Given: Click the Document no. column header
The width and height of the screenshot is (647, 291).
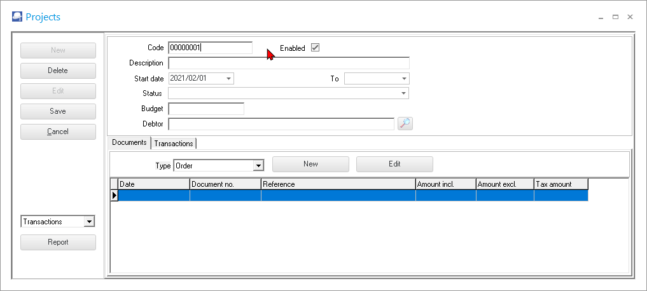Looking at the screenshot, I should 225,184.
